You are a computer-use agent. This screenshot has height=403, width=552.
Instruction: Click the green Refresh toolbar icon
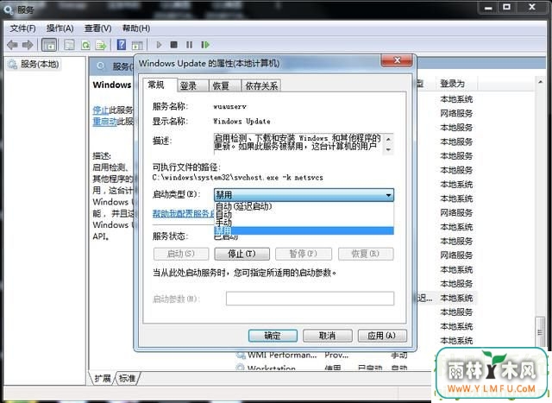point(85,45)
